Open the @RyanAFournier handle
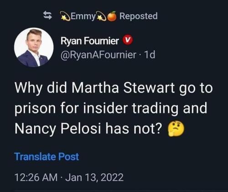The width and height of the screenshot is (228, 192). pyautogui.click(x=98, y=54)
